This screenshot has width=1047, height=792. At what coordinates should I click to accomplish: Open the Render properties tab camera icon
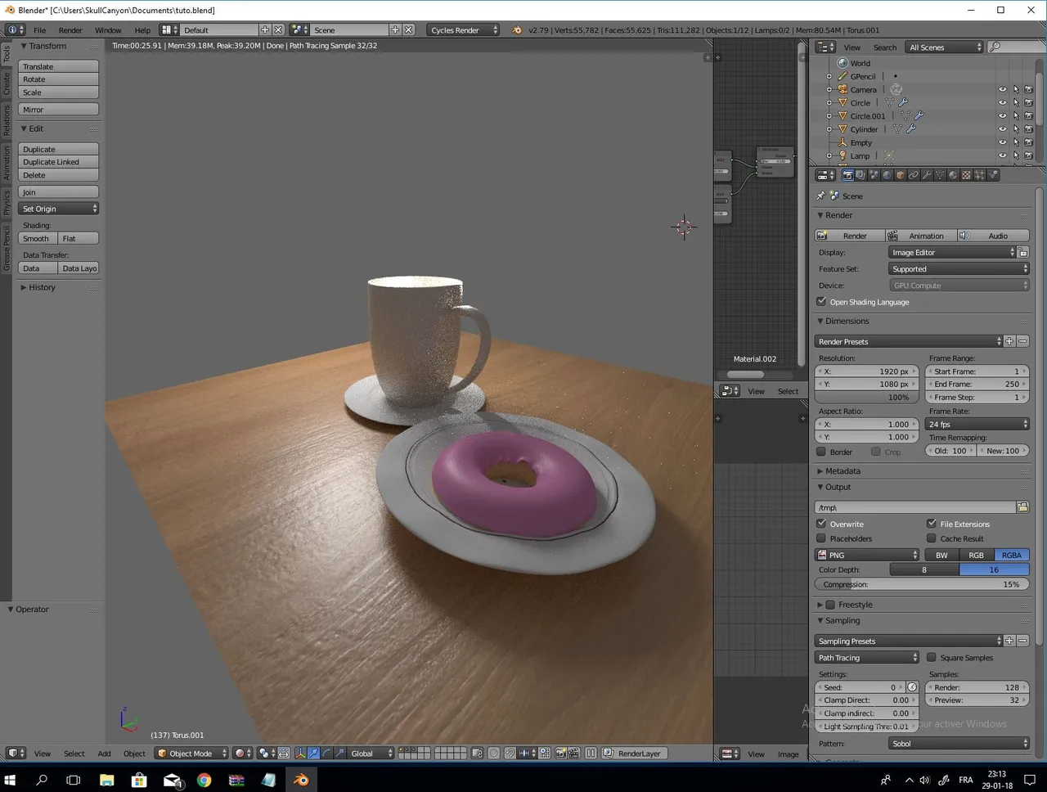(848, 175)
